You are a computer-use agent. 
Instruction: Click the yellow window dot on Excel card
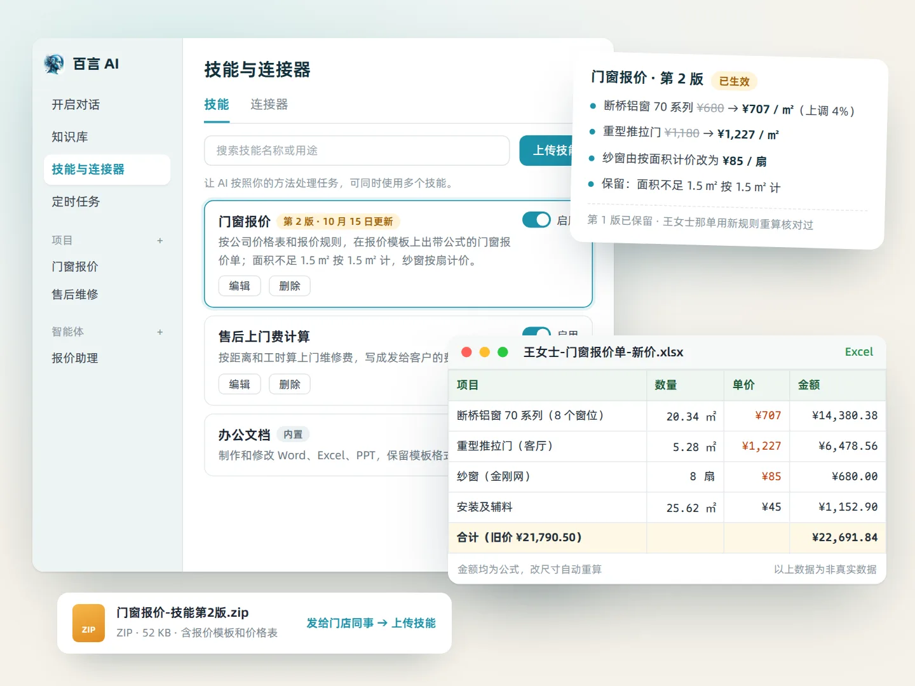(485, 352)
